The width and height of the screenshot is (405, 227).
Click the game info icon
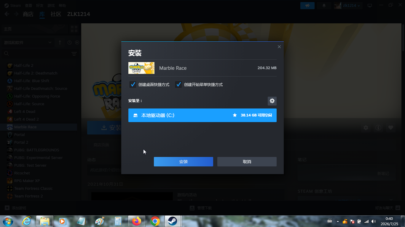tap(378, 128)
